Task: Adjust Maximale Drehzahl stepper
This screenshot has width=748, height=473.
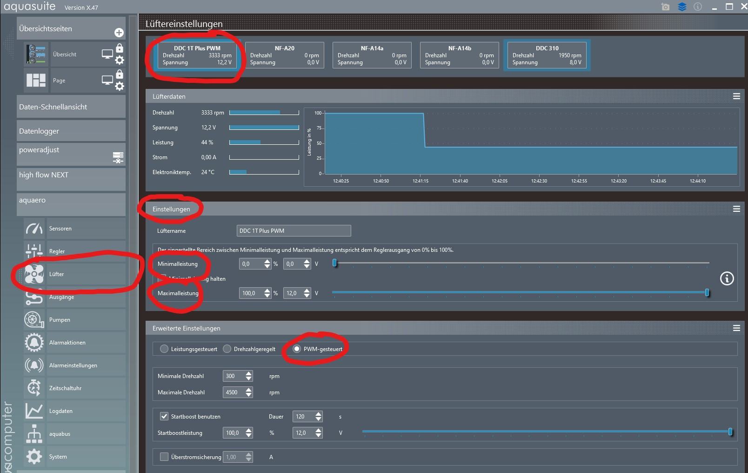Action: [x=249, y=392]
